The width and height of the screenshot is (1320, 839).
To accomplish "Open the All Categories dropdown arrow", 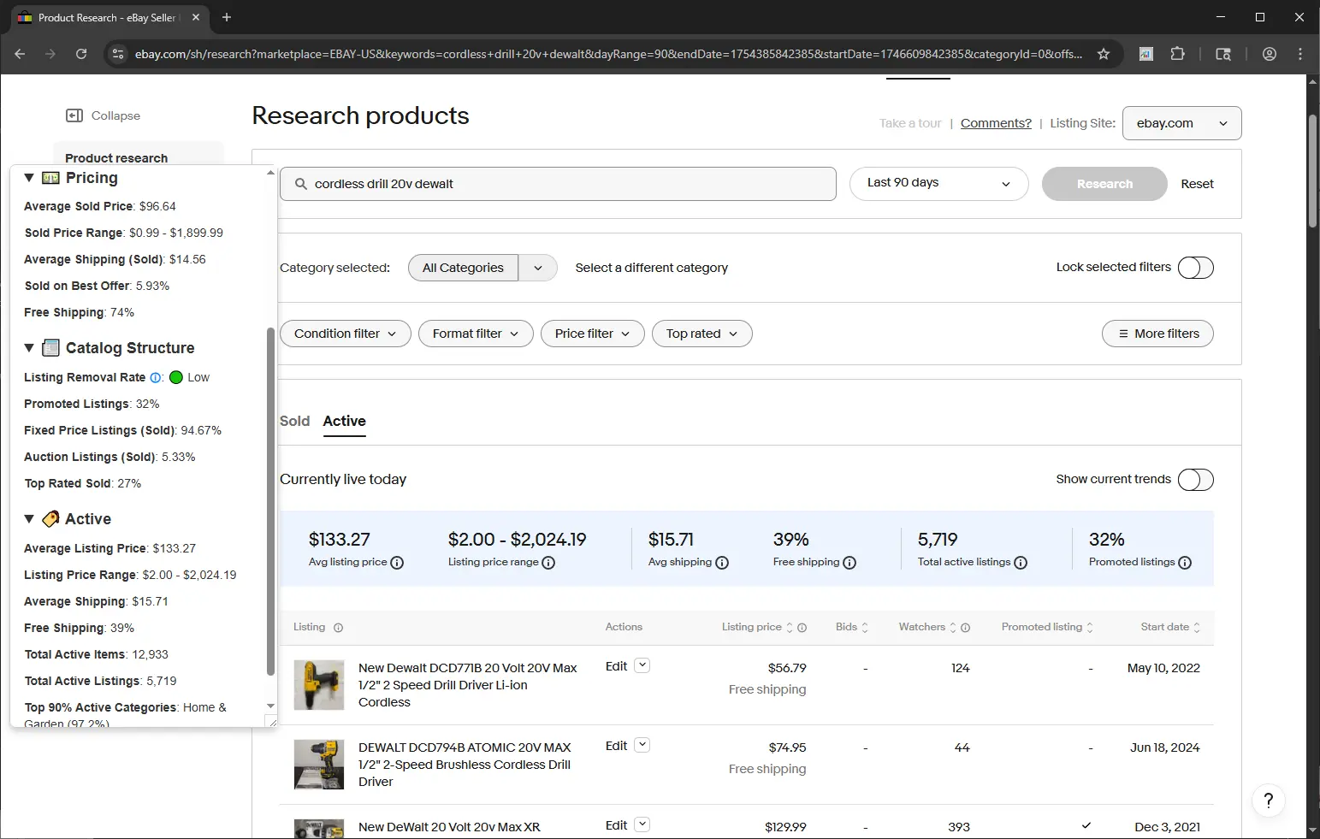I will coord(538,268).
